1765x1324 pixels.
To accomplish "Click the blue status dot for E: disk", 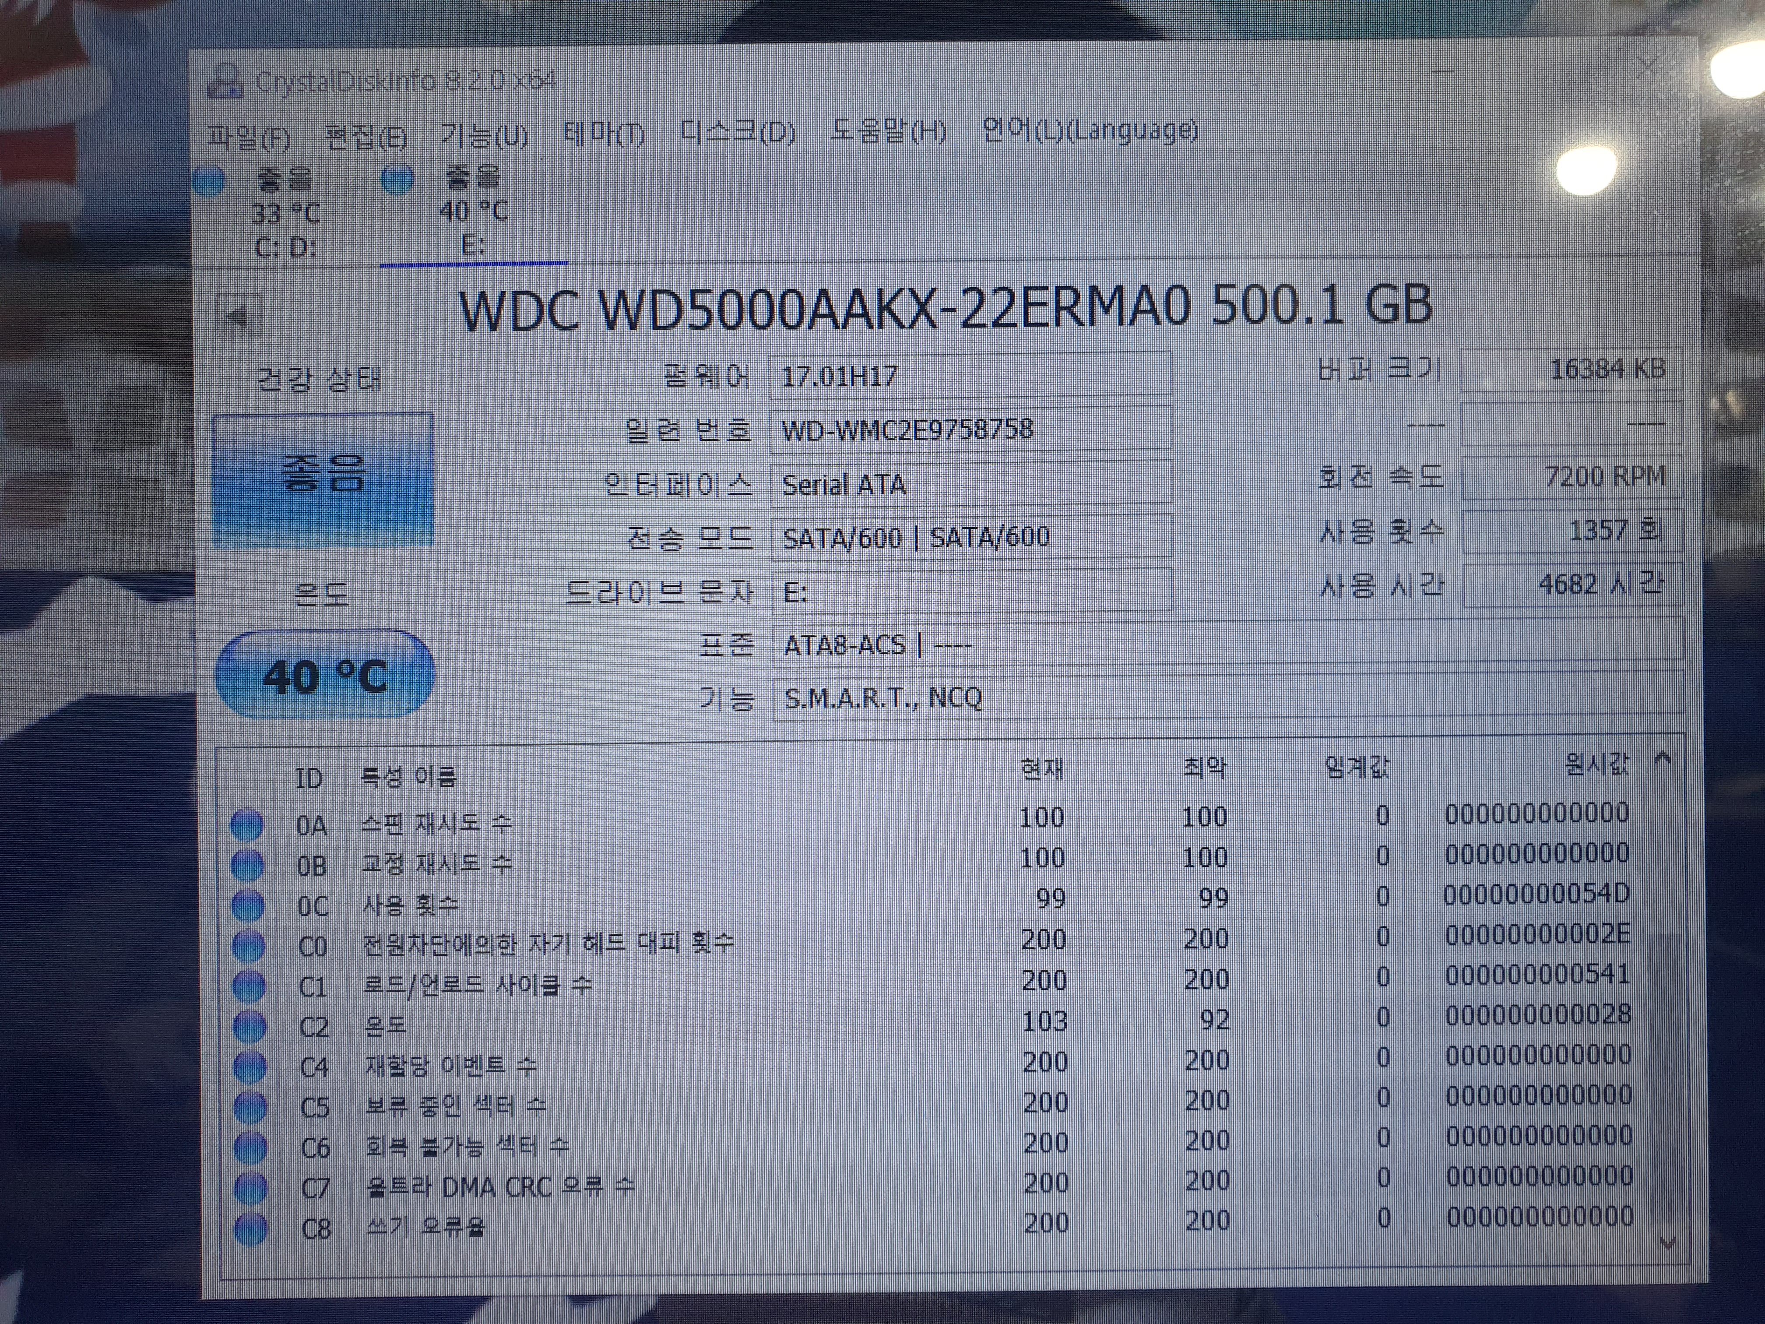I will point(397,179).
